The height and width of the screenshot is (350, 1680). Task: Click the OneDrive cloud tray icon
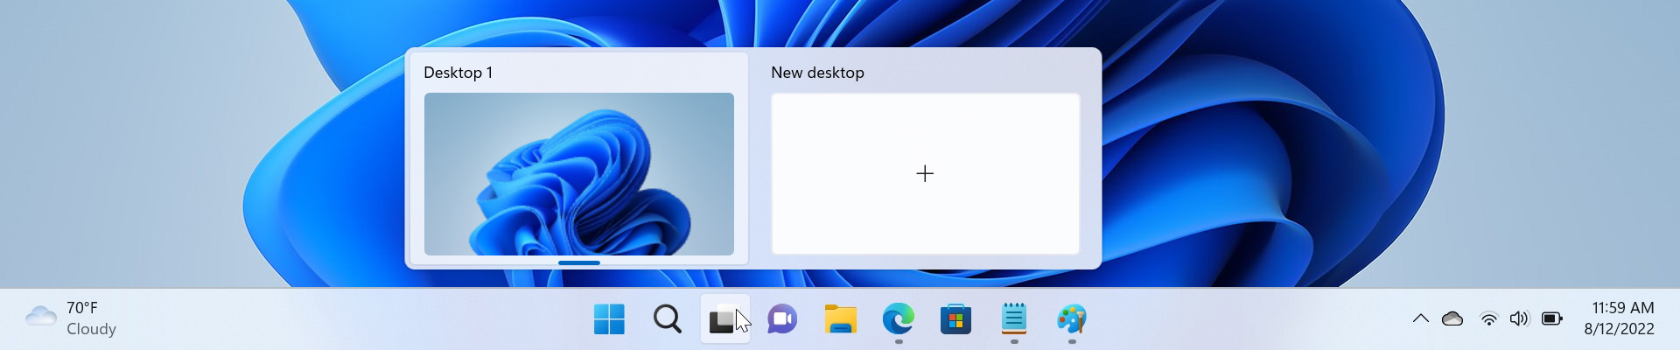point(1452,318)
